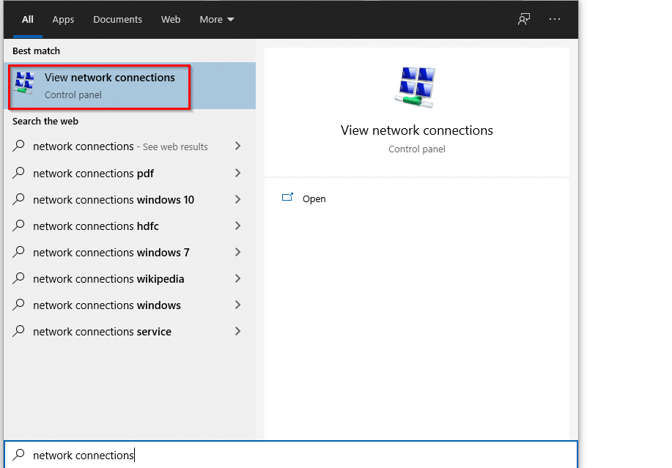Click search icon beside 'network connections wikipedia'
This screenshot has width=672, height=468.
click(18, 278)
